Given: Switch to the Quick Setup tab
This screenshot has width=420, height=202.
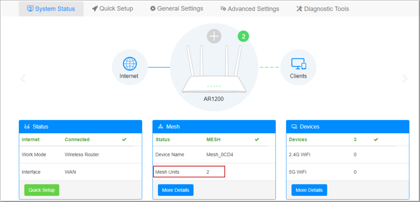Looking at the screenshot, I should tap(112, 9).
